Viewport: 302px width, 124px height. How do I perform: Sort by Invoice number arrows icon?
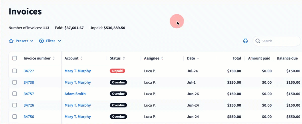53,58
